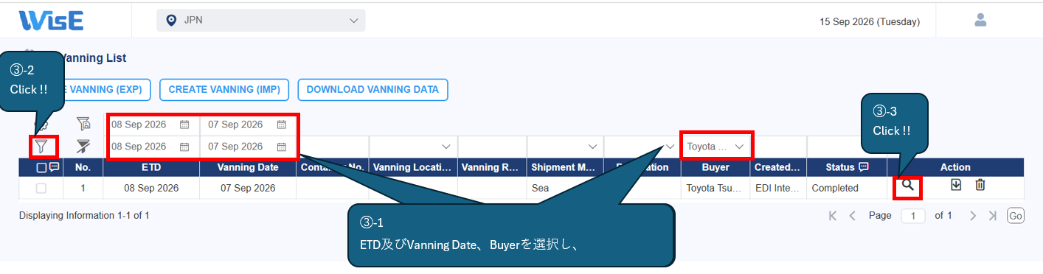Click the Vanning R… column header

(492, 167)
